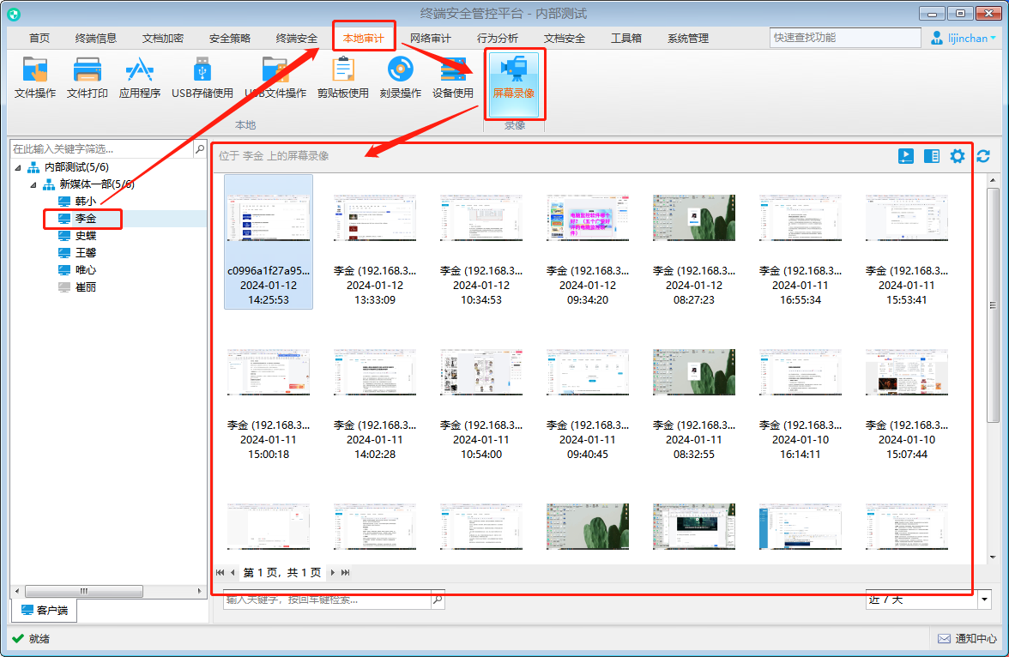Select recording thumbnail dated 2024-01-12 13:33:09

(375, 250)
